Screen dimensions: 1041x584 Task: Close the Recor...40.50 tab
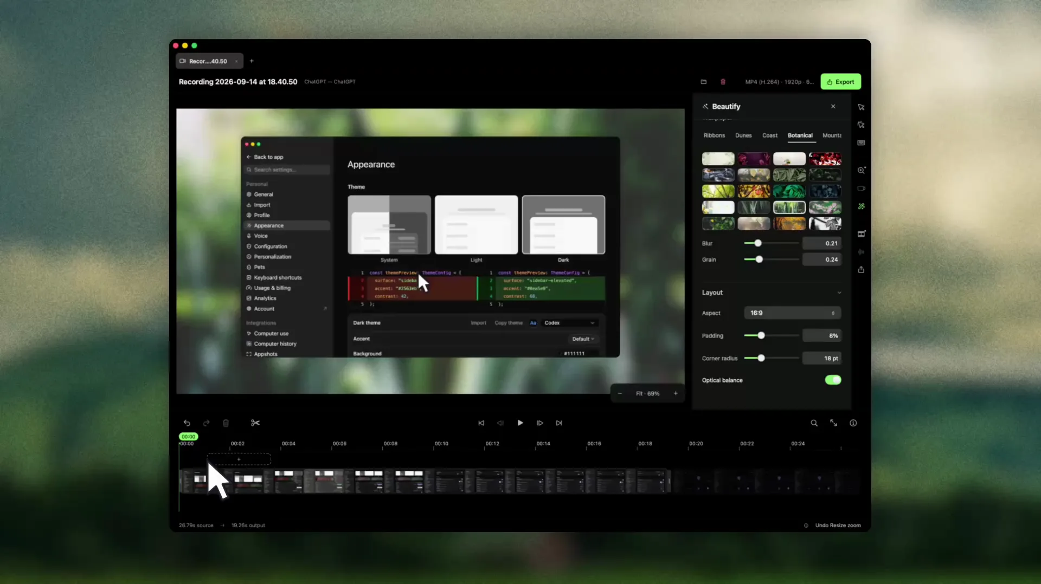(236, 61)
